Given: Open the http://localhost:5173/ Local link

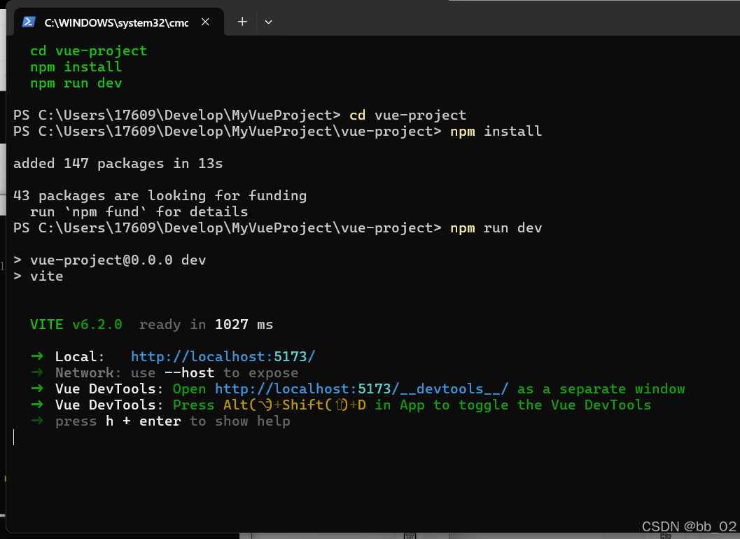Looking at the screenshot, I should coord(223,356).
